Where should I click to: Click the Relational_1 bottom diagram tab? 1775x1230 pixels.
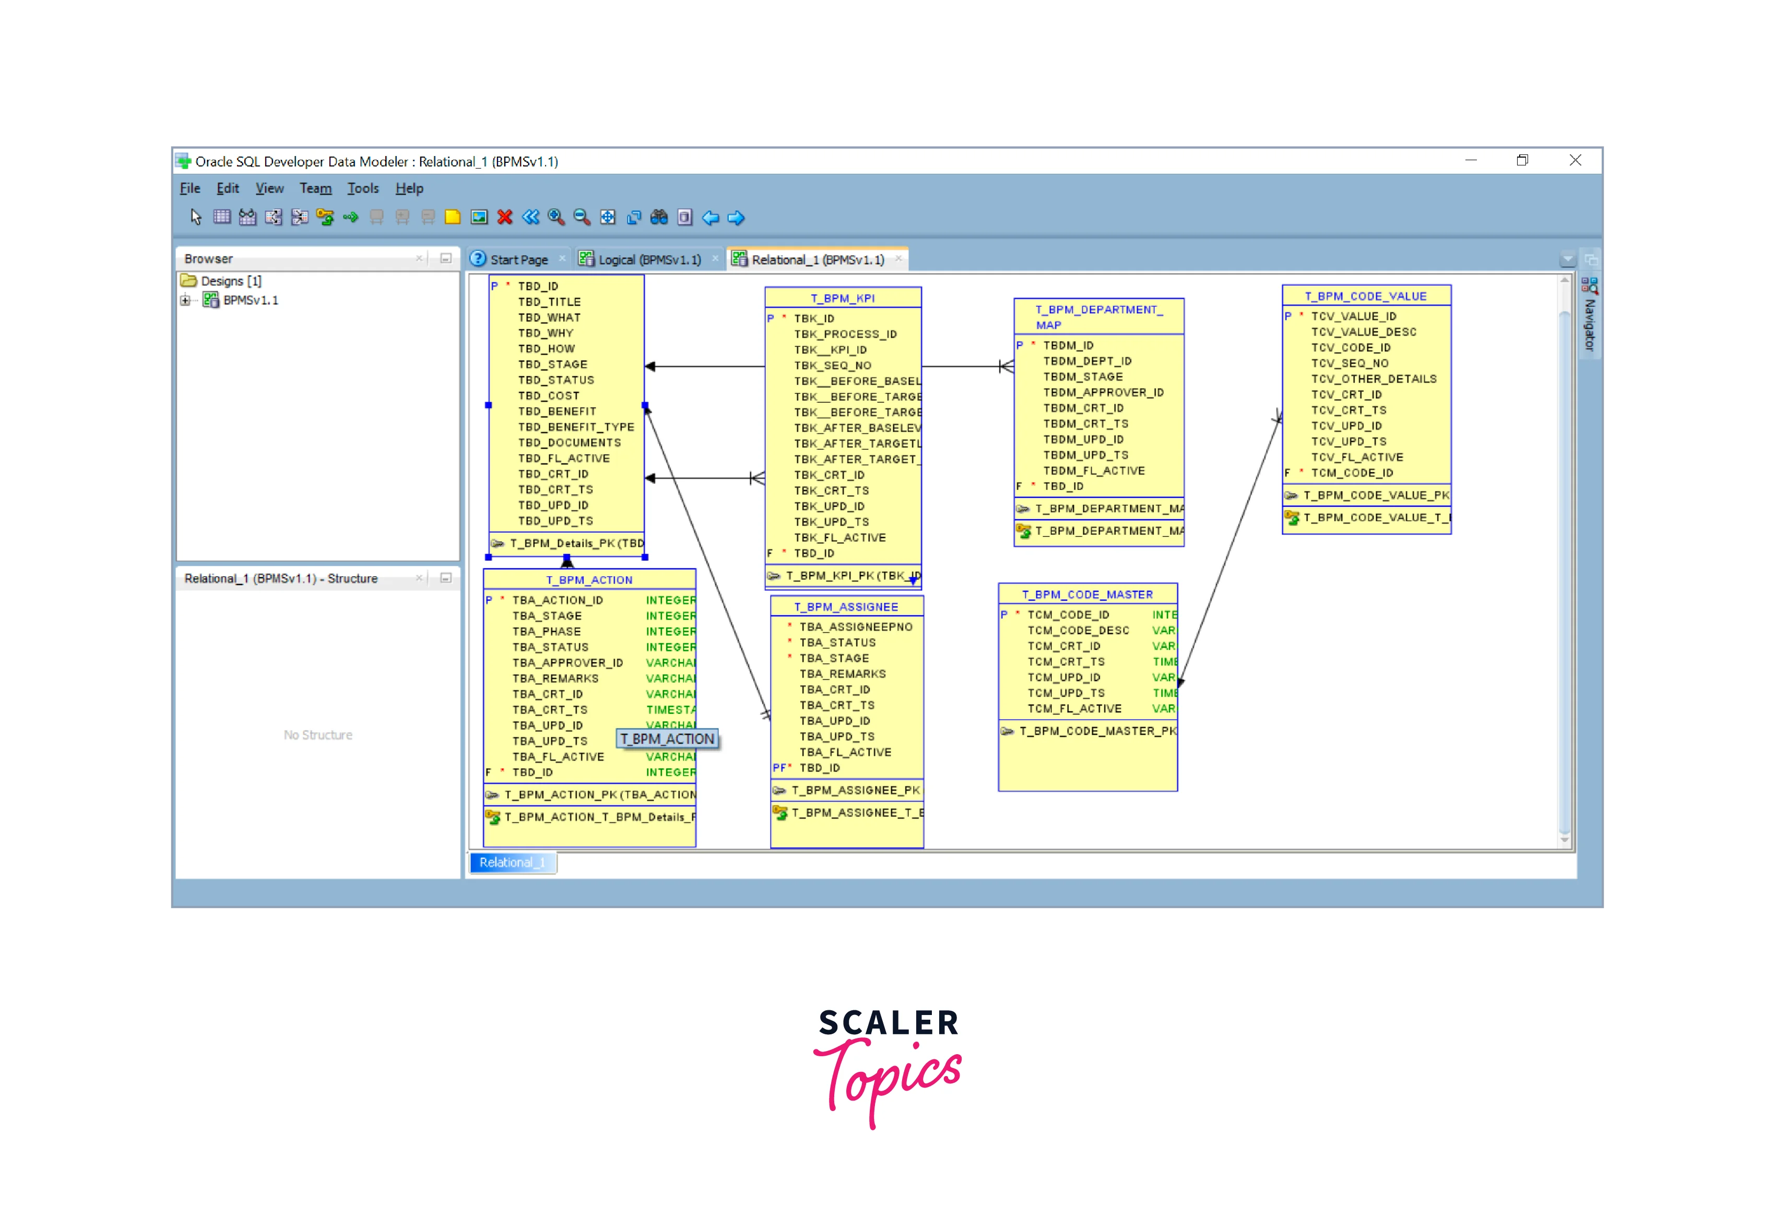pos(512,863)
